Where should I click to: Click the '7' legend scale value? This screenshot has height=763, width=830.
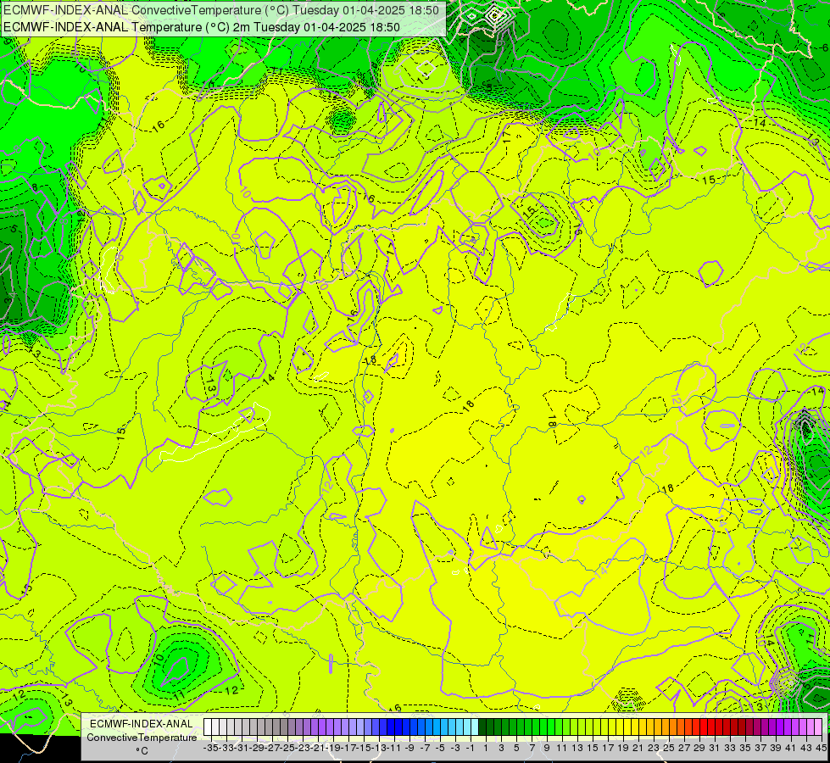point(532,748)
